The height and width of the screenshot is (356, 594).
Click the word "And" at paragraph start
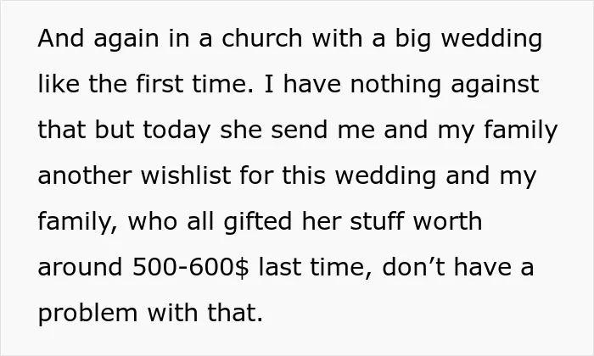[x=61, y=38]
